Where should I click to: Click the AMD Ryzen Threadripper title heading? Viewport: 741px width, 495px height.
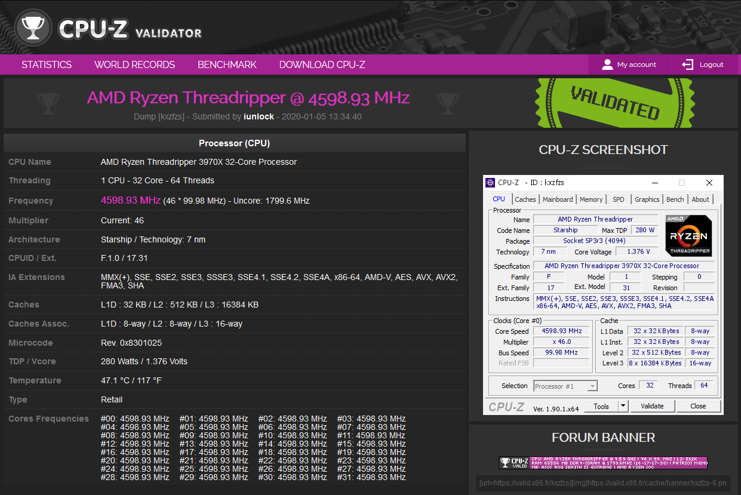[x=248, y=98]
